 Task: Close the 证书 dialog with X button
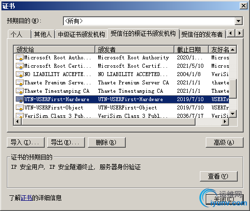tap(244, 6)
